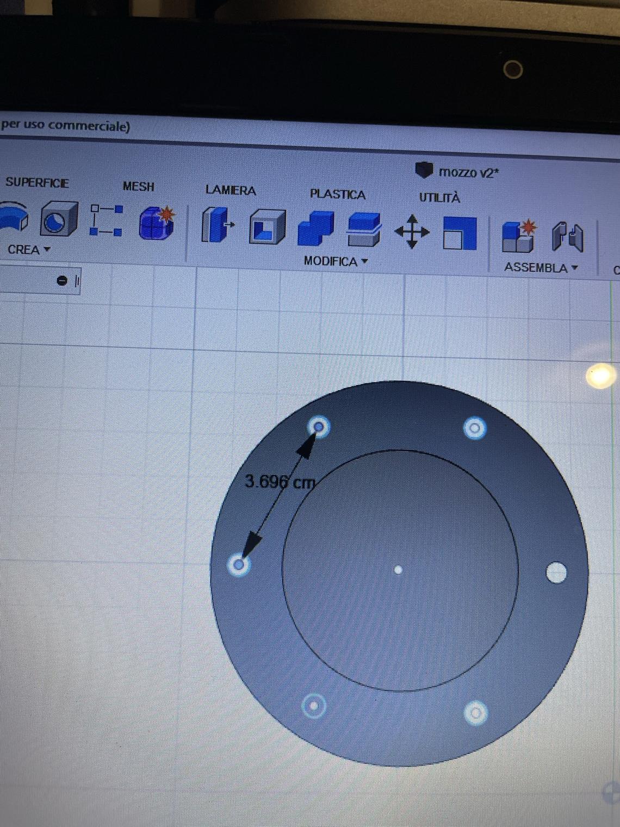Select the Move/Copy arrows icon
The height and width of the screenshot is (827, 620).
(412, 232)
